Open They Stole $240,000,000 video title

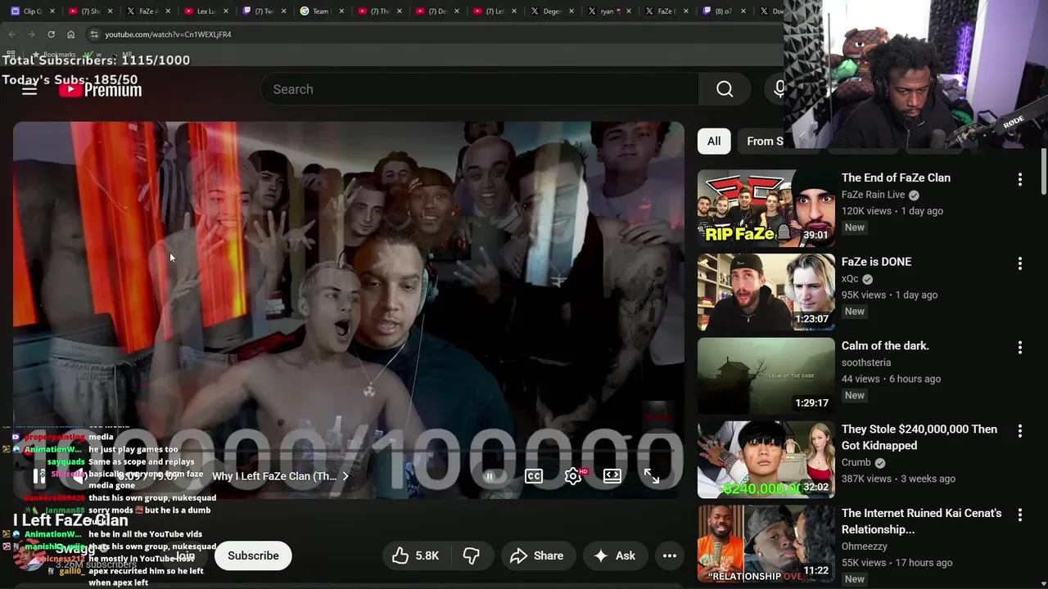919,437
